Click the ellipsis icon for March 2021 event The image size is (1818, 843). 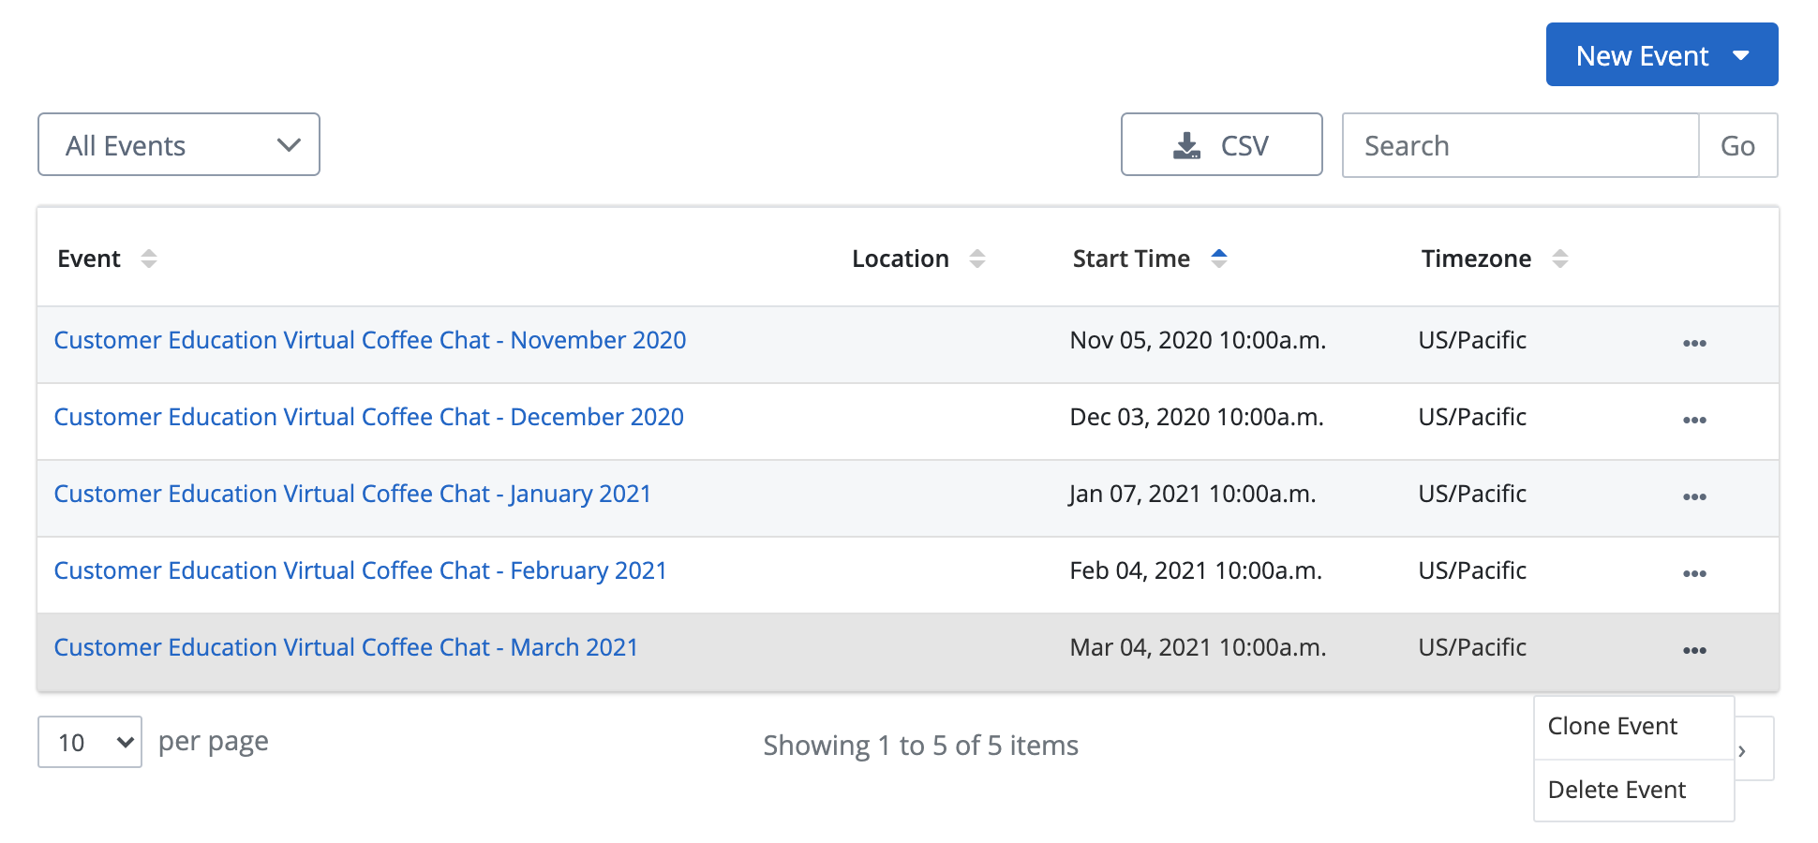(1694, 650)
